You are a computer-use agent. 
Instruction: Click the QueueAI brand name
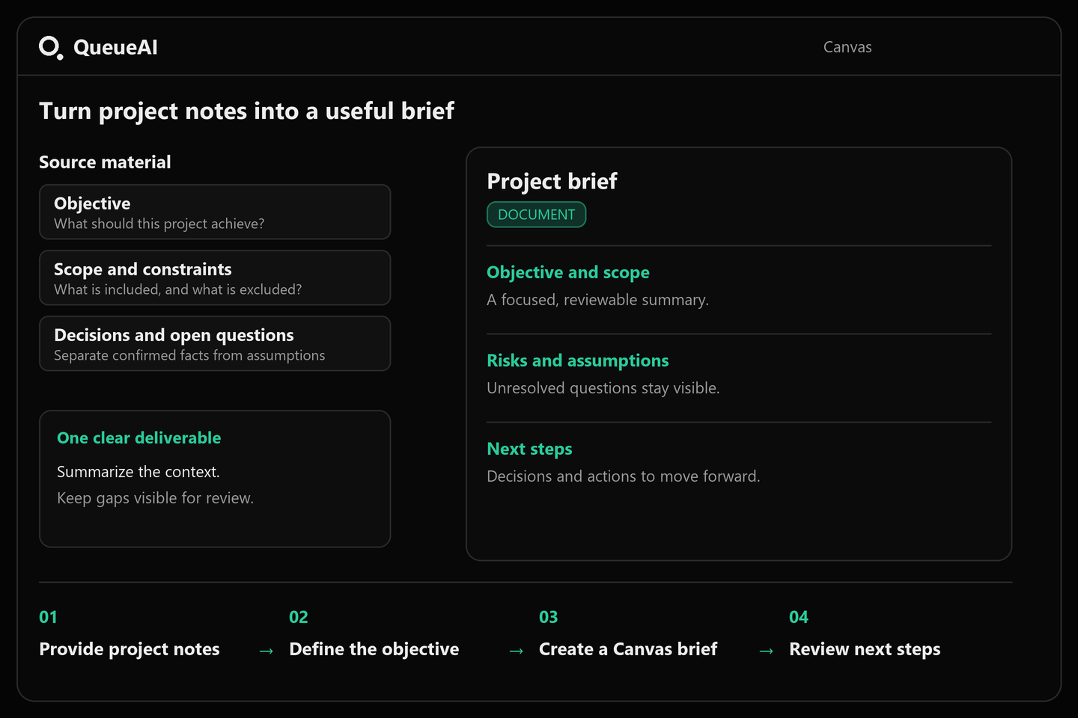pyautogui.click(x=115, y=47)
